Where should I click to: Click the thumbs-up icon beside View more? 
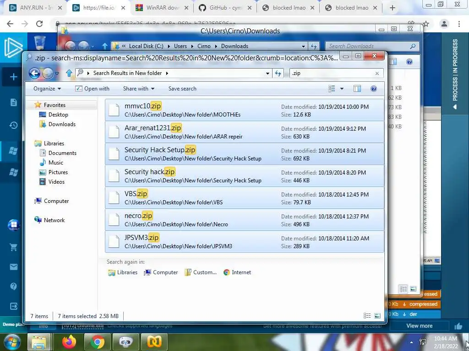[458, 326]
